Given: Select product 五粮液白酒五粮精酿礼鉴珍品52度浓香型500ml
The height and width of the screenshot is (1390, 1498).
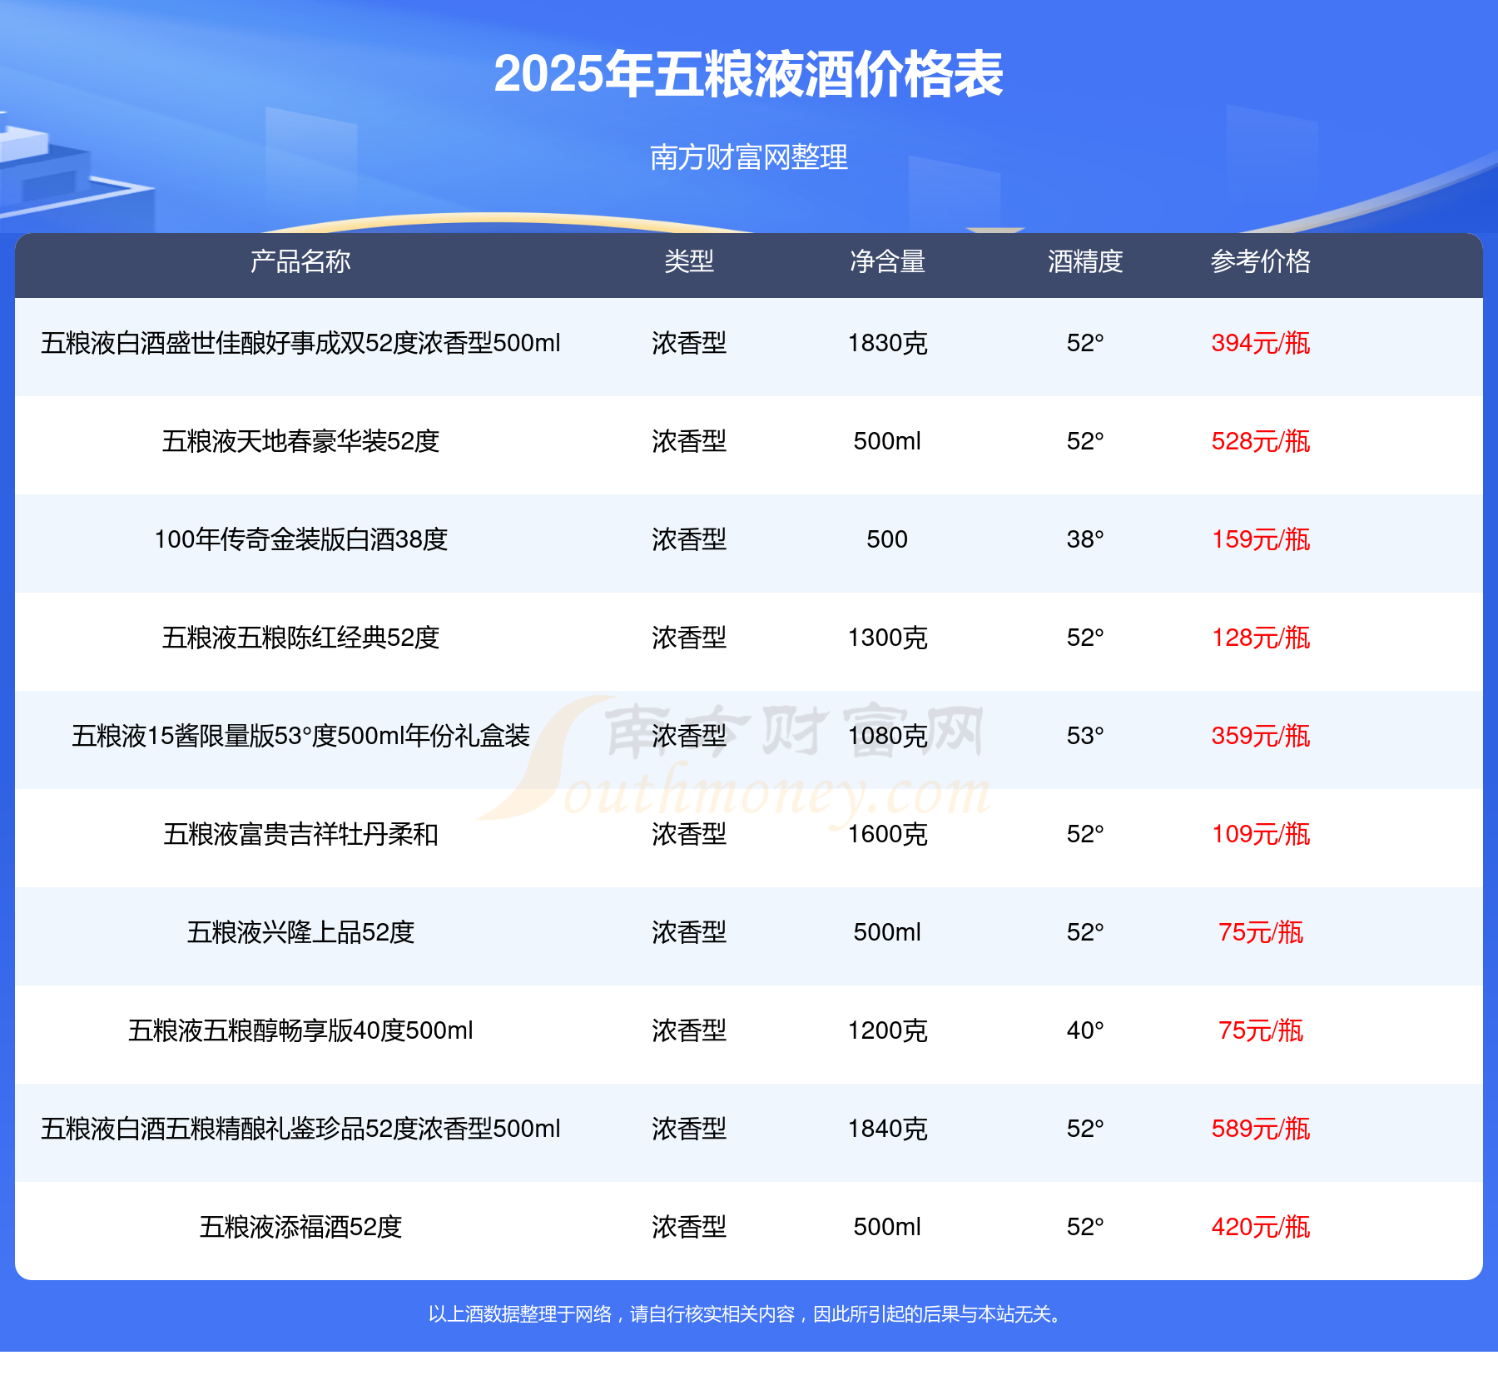Looking at the screenshot, I should pos(300,1129).
